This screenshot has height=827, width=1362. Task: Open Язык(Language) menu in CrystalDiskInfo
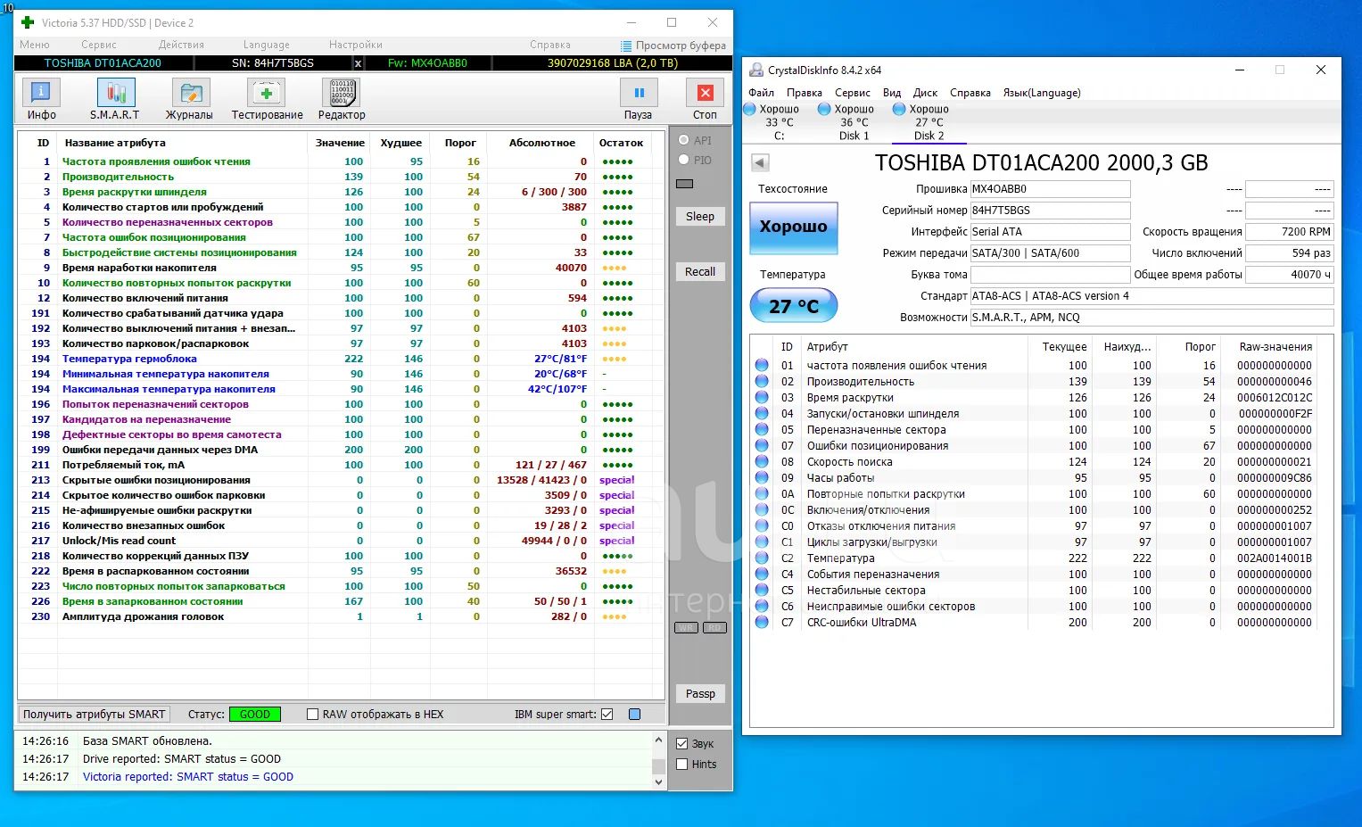click(1042, 93)
